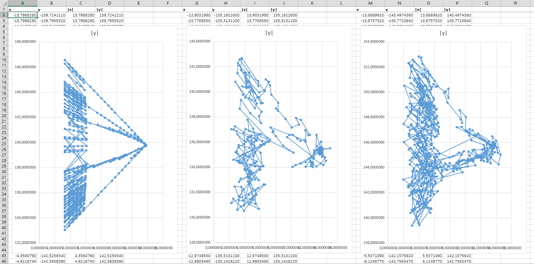Select column P header
Image resolution: width=534 pixels, height=264 pixels.
(457, 3)
